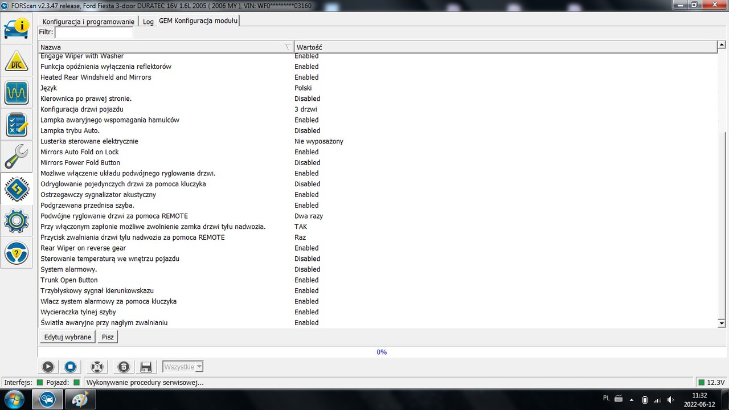Image resolution: width=729 pixels, height=410 pixels.
Task: Select Trzybłyskowy sygnał kierunkowskazu row
Action: (x=378, y=291)
